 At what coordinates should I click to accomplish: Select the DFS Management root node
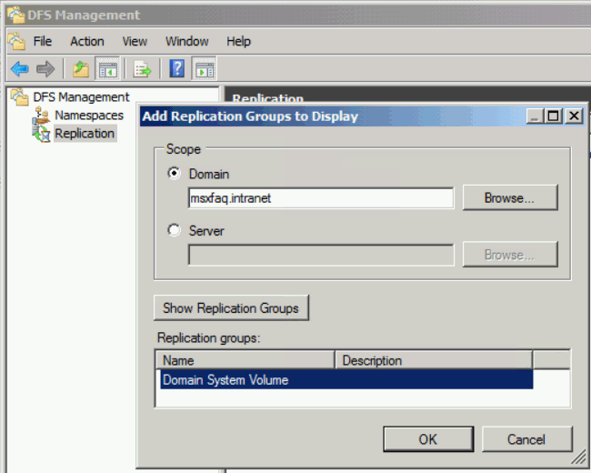[81, 97]
